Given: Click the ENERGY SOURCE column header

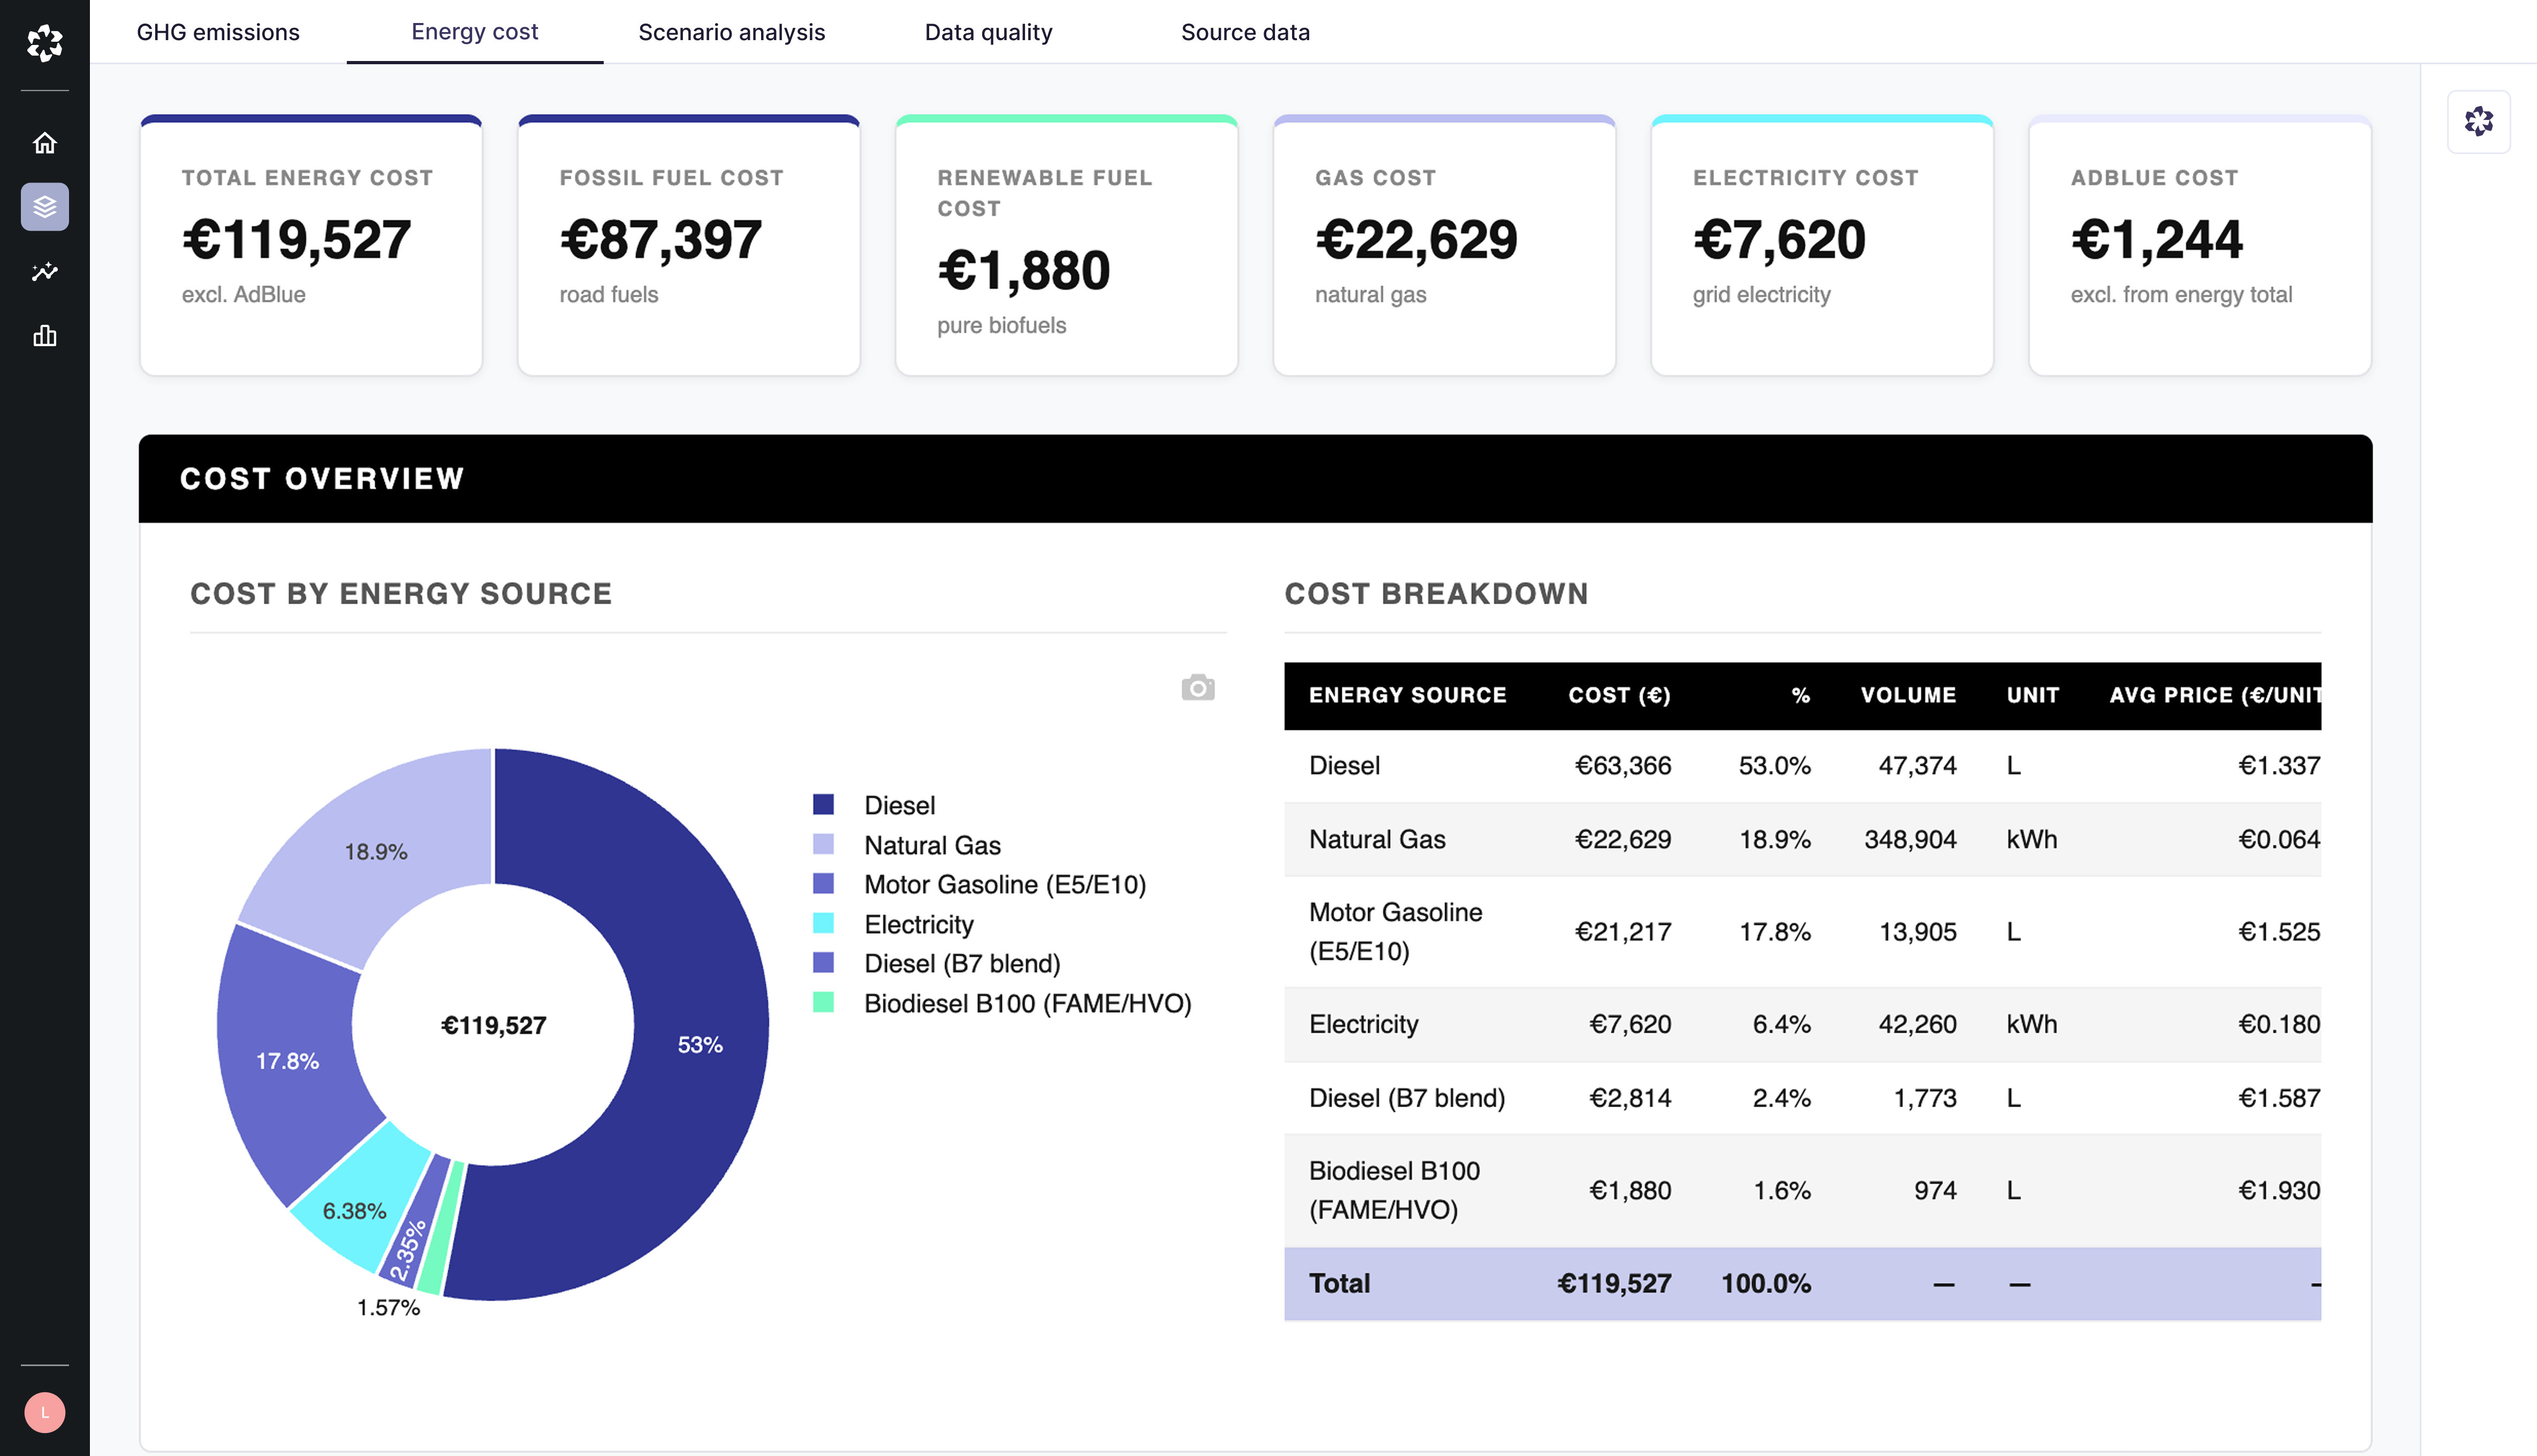Looking at the screenshot, I should [x=1407, y=695].
